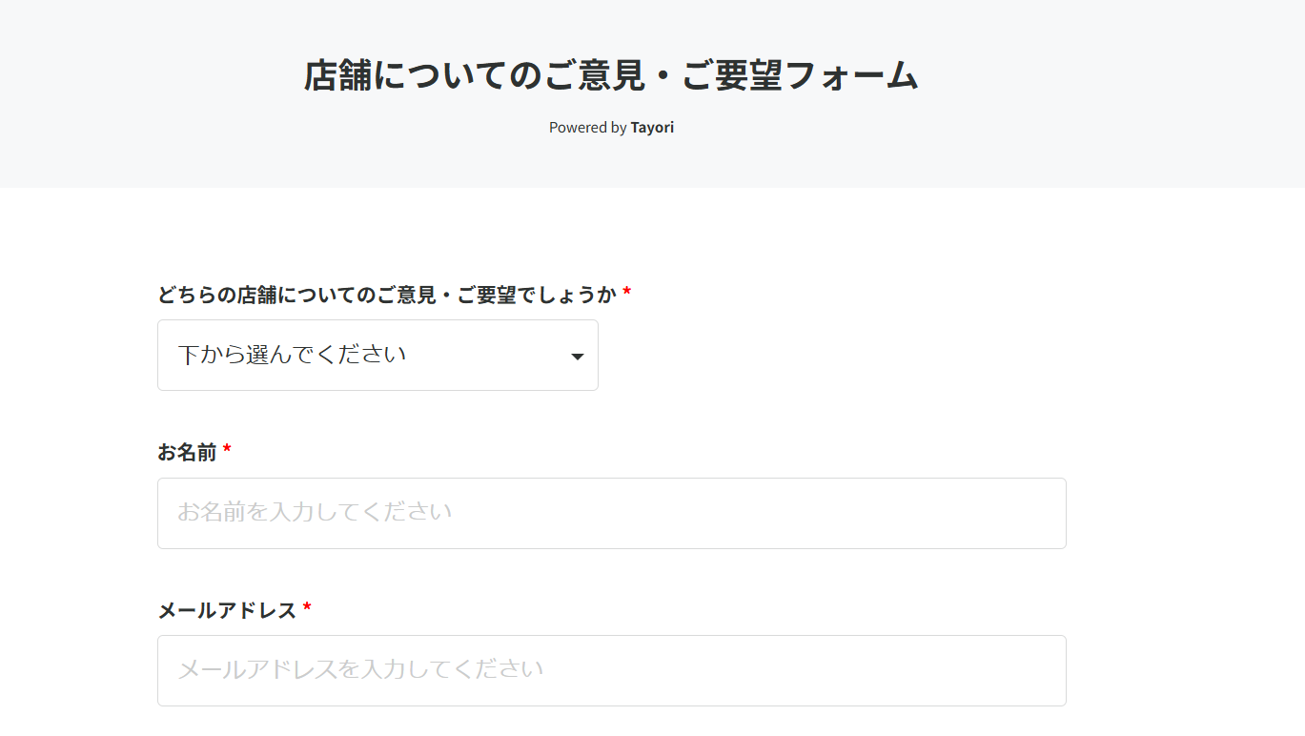The image size is (1305, 736).
Task: Click the メールアドレスを入力してください placeholder text
Action: (360, 670)
